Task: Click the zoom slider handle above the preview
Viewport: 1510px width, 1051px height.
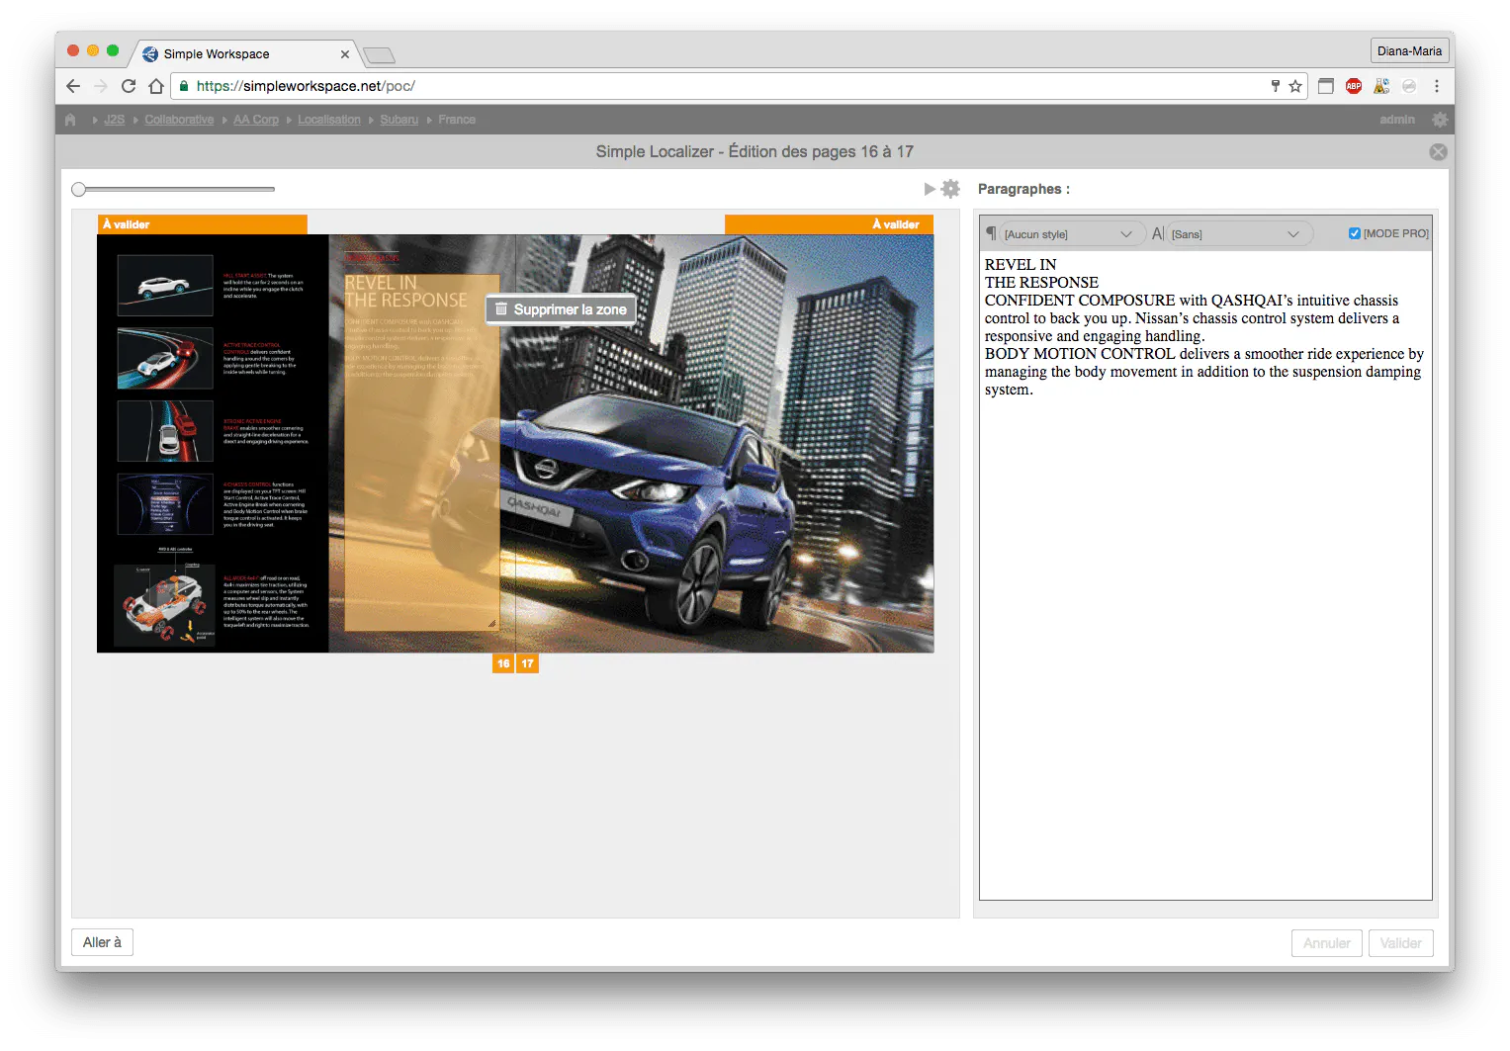Action: click(79, 189)
